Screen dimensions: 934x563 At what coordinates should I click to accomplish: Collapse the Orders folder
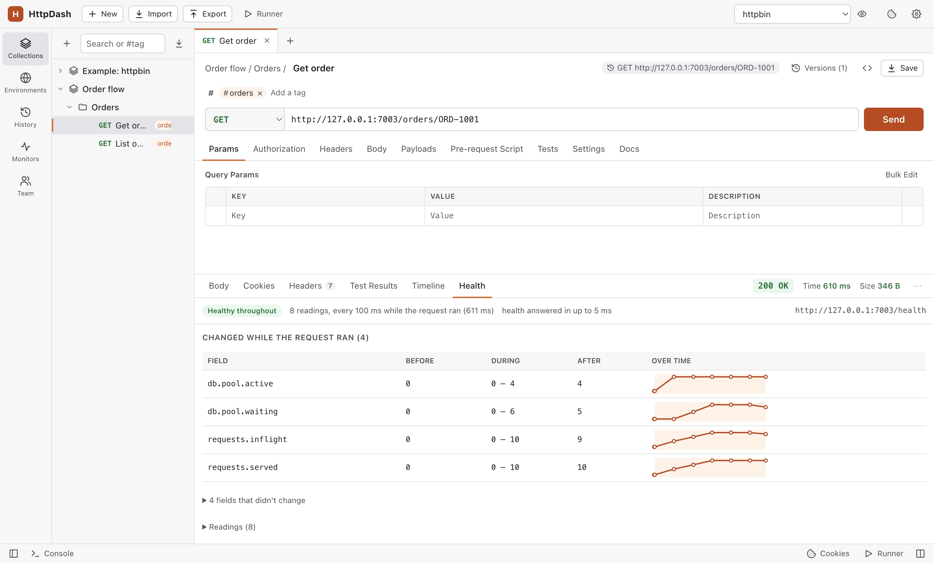coord(69,107)
